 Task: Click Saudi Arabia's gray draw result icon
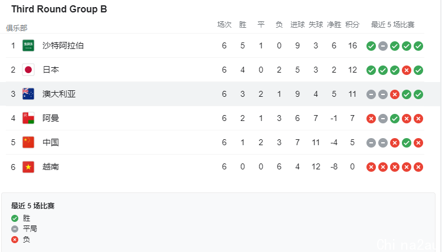(x=383, y=46)
